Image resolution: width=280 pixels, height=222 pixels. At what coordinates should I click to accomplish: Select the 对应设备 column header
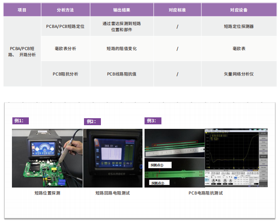(238, 10)
